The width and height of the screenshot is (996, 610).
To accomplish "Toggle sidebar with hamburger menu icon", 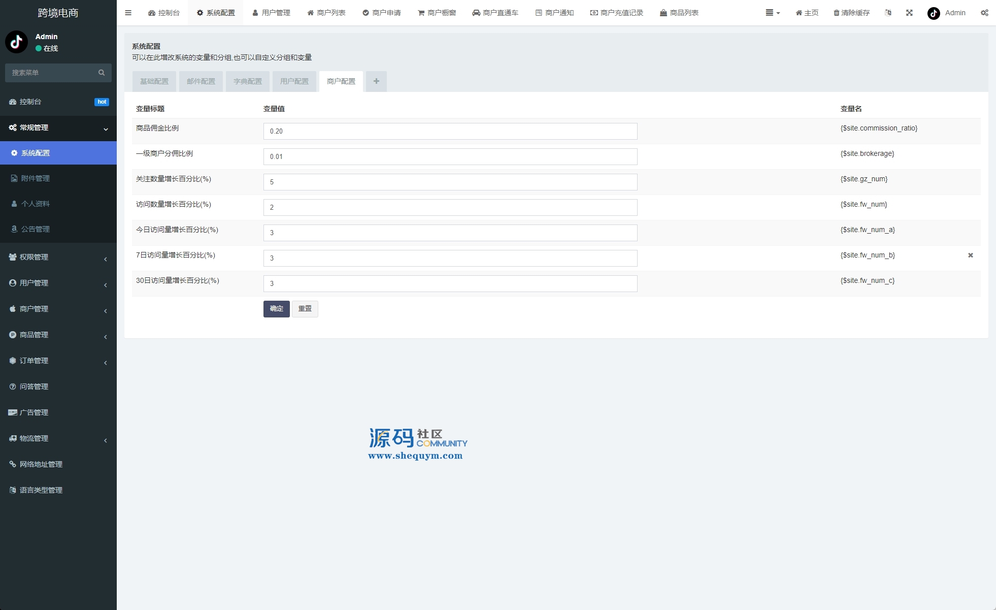I will click(x=128, y=13).
